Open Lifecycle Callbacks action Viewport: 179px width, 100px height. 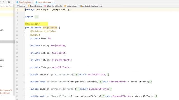pyautogui.click(x=53, y=6)
